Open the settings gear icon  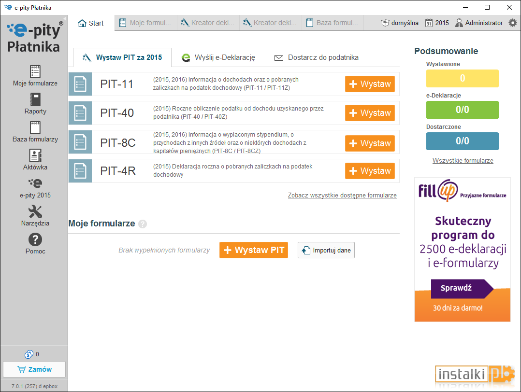tap(513, 23)
